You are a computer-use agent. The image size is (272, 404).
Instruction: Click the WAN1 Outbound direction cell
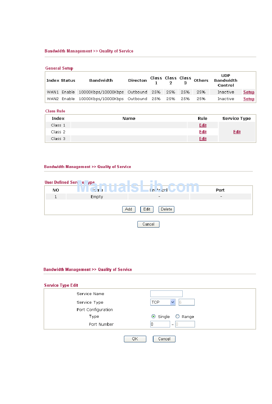(x=137, y=92)
